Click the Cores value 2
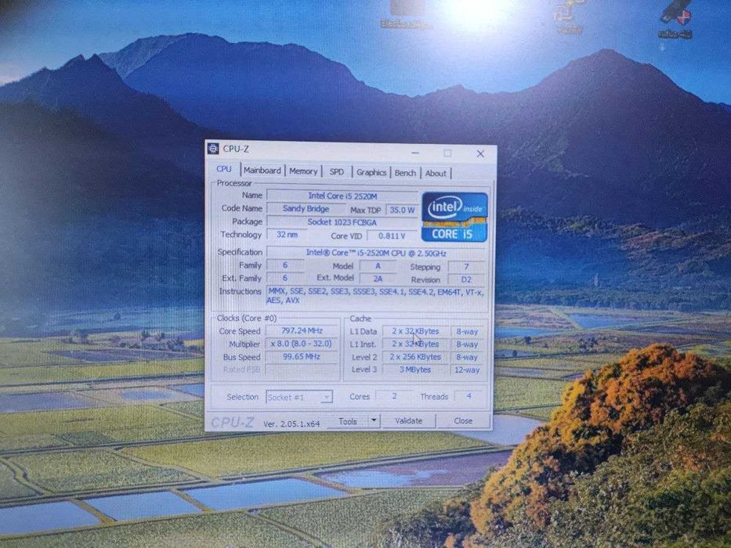Viewport: 731px width, 548px height. [x=394, y=396]
